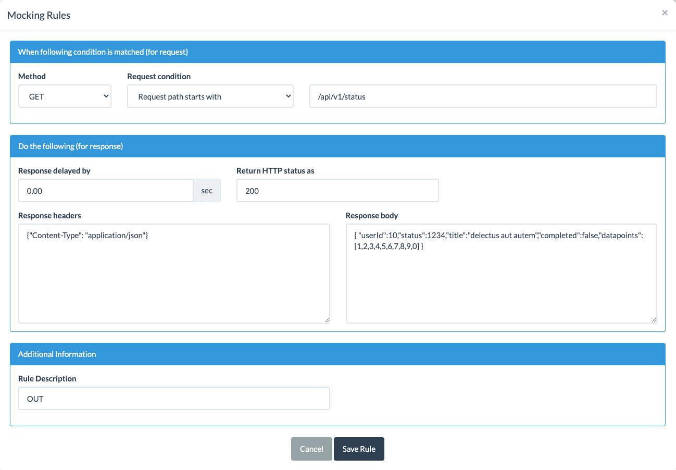This screenshot has width=676, height=470.
Task: Grab the Response headers resize handle
Action: (327, 320)
